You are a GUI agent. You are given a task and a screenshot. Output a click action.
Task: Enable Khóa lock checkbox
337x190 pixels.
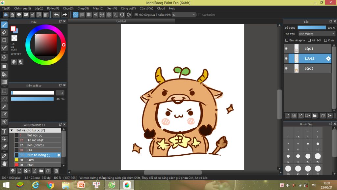325,40
